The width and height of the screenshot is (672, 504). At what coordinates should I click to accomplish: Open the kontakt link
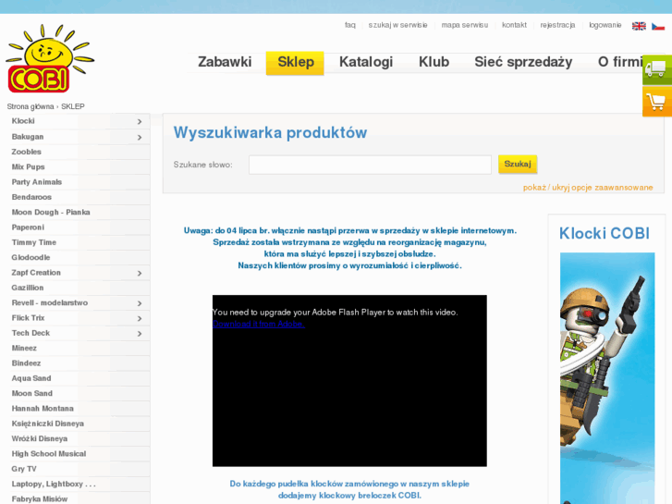[514, 25]
